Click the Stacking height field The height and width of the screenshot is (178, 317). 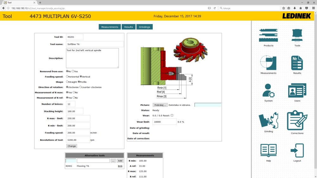74,111
